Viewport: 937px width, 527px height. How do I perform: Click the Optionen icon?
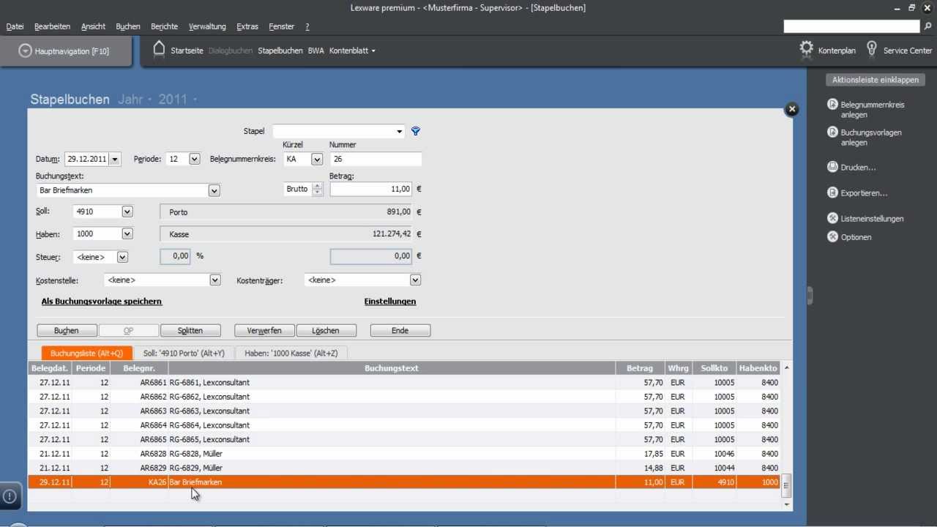[832, 236]
